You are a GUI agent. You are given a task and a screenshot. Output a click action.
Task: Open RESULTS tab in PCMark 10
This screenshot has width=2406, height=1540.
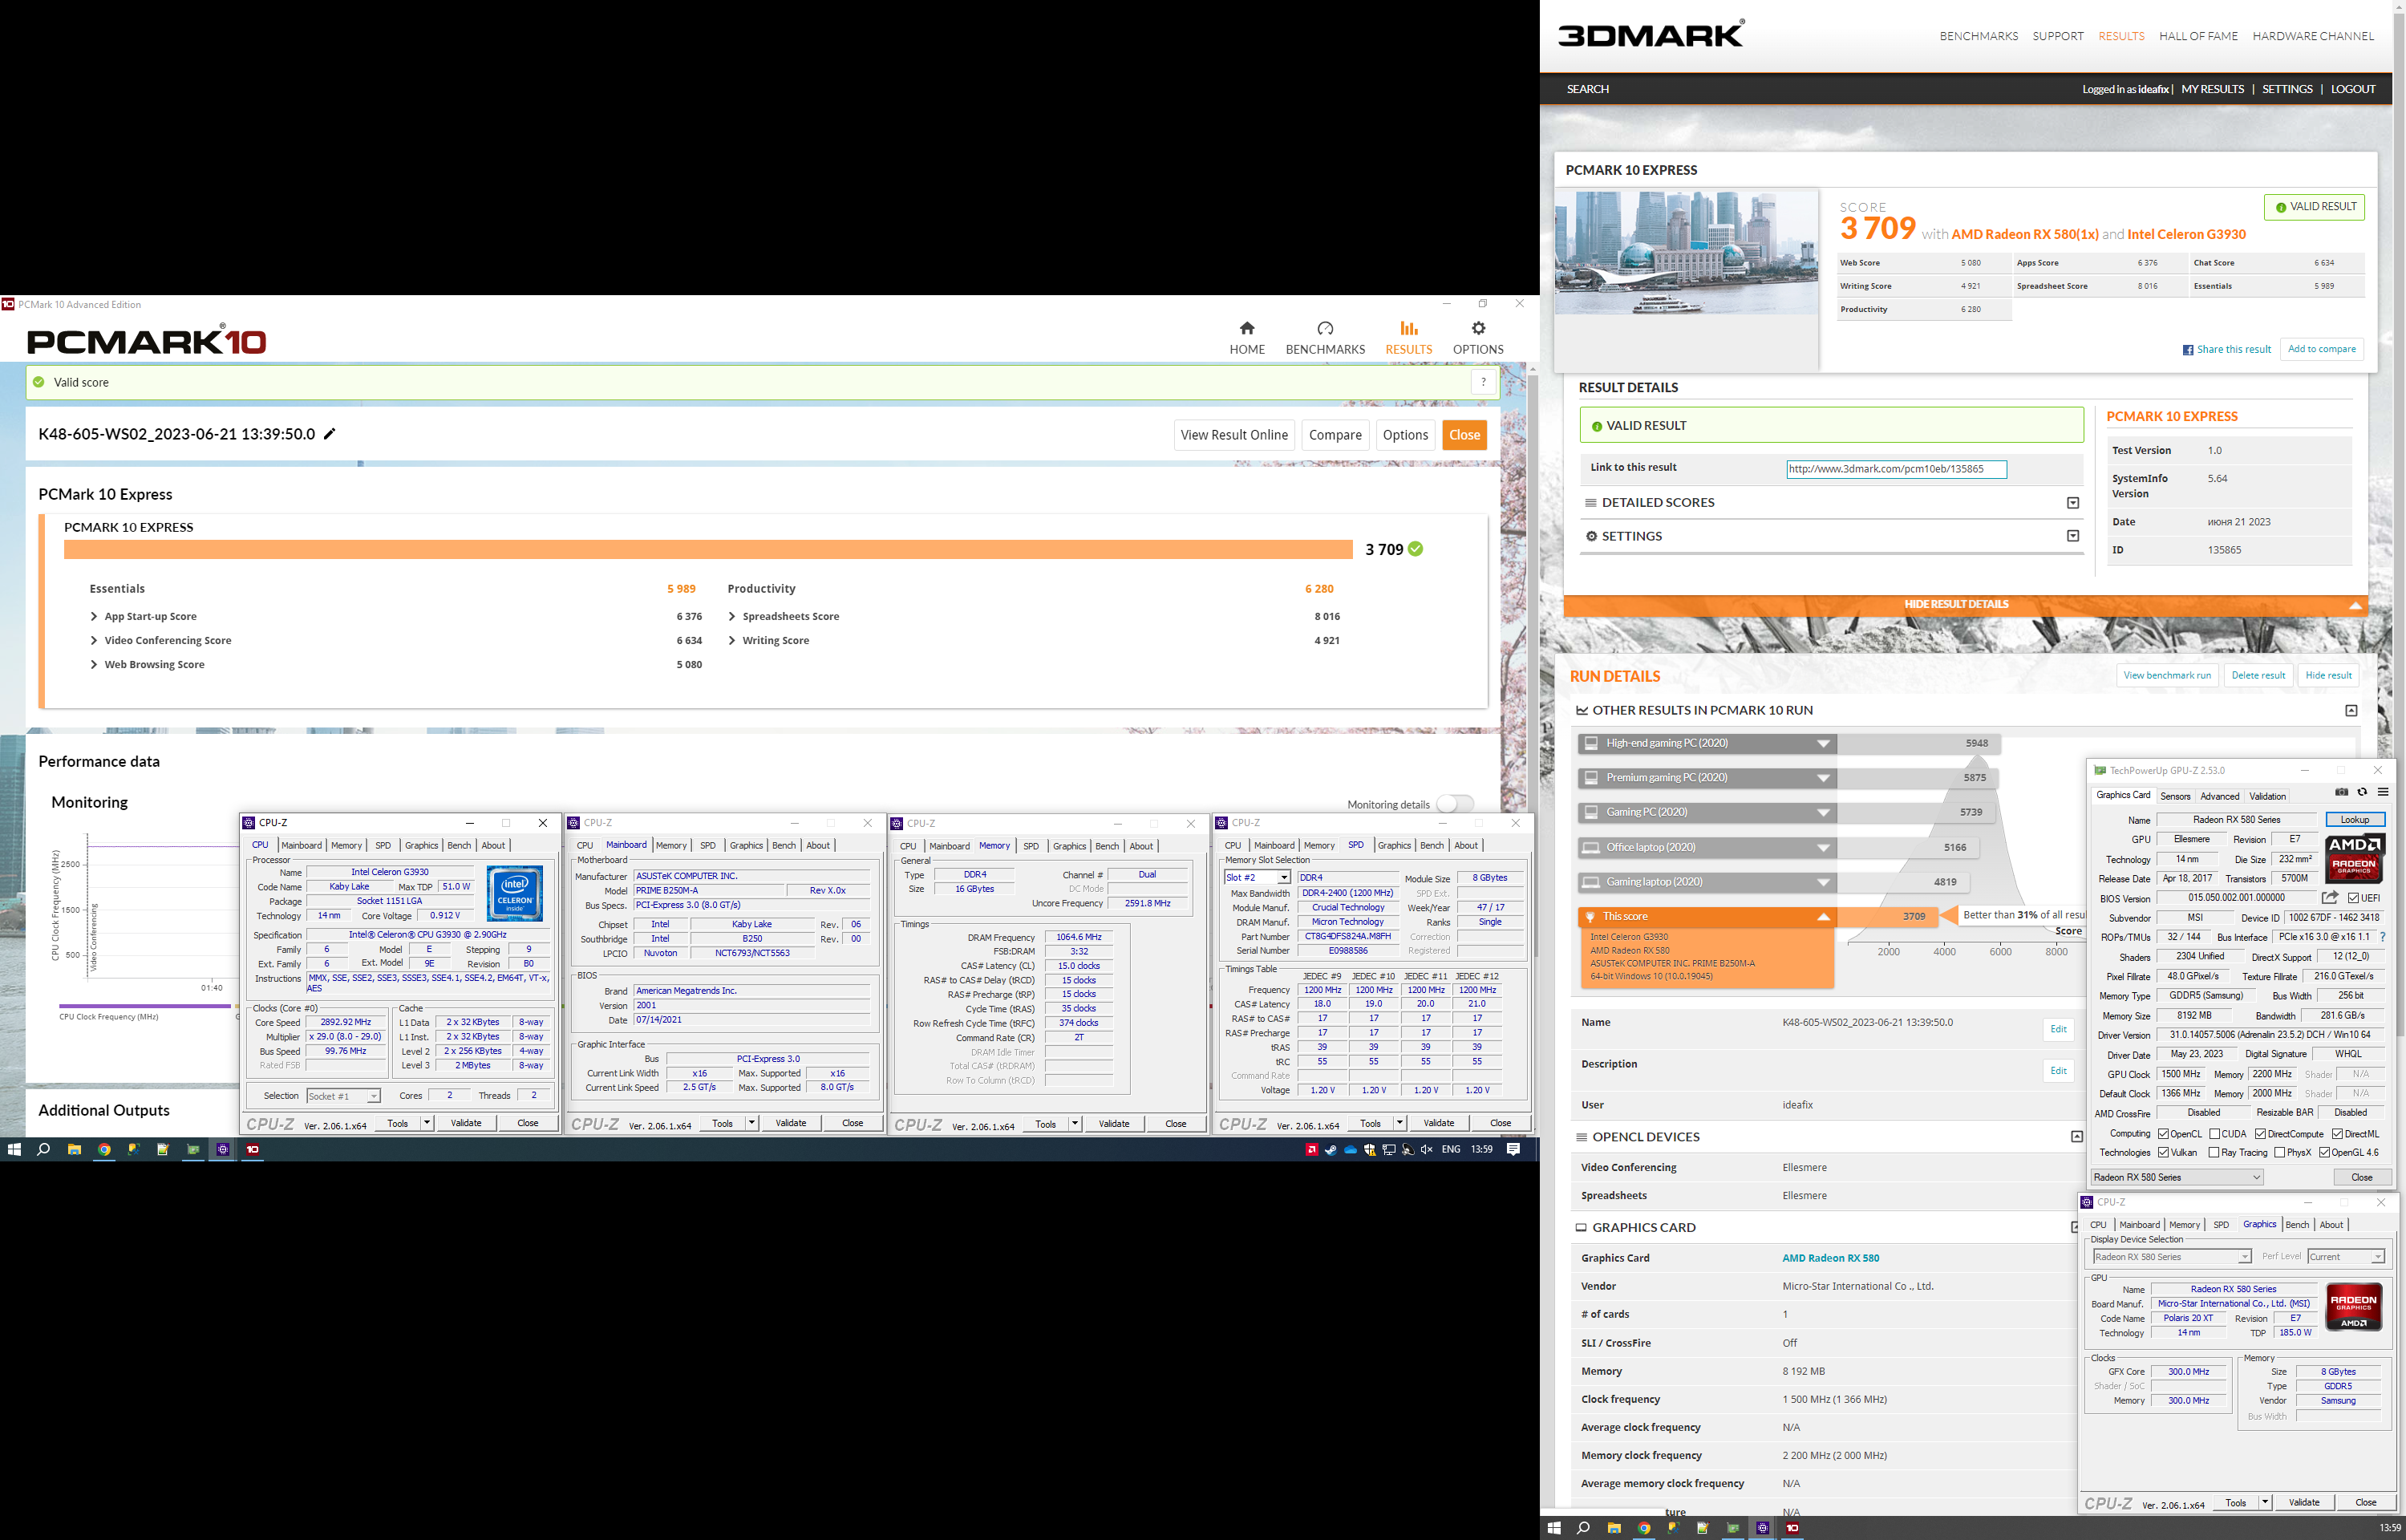1408,338
